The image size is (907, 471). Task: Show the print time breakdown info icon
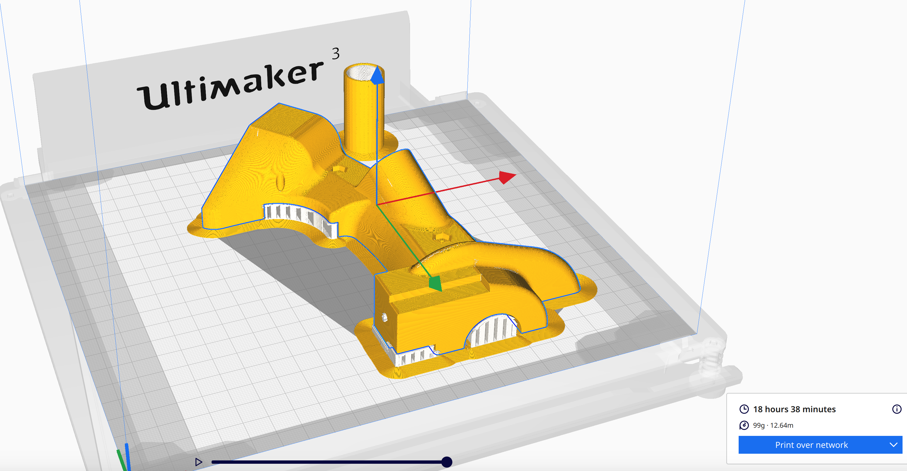[897, 409]
